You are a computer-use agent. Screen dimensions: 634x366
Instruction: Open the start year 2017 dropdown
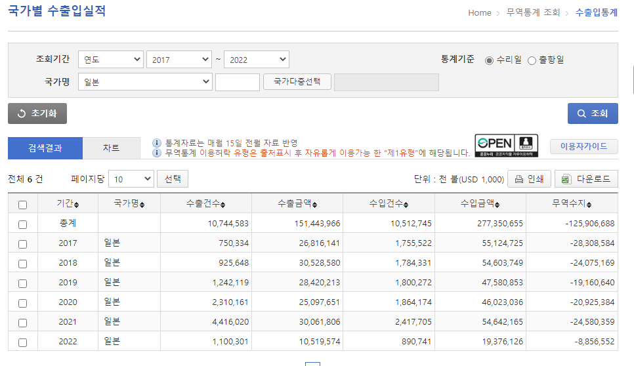click(x=179, y=60)
